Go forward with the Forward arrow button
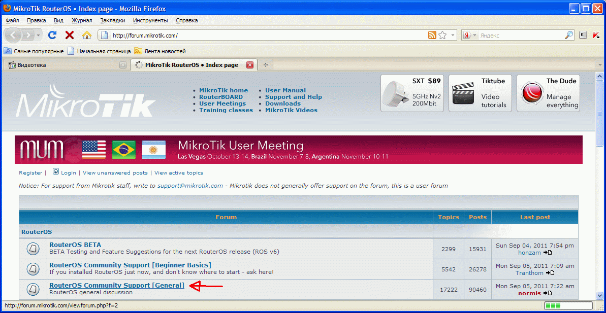The width and height of the screenshot is (606, 313). pos(28,35)
